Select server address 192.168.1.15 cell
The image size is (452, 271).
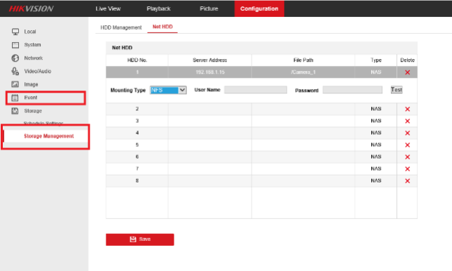click(x=210, y=72)
